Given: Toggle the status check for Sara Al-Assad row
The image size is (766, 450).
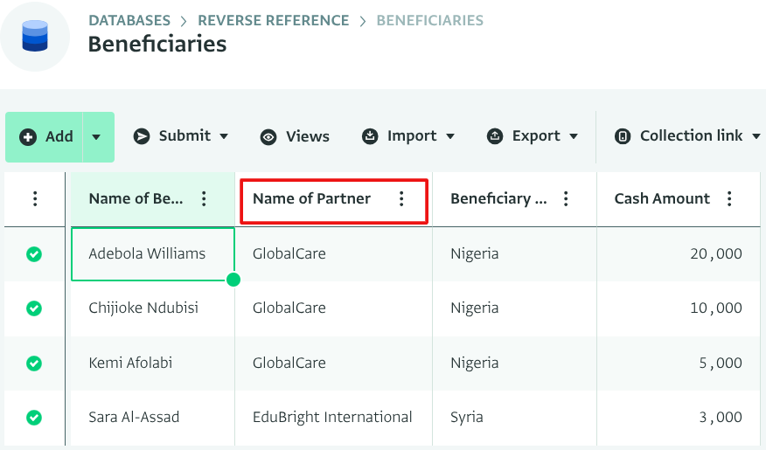Looking at the screenshot, I should (x=34, y=418).
